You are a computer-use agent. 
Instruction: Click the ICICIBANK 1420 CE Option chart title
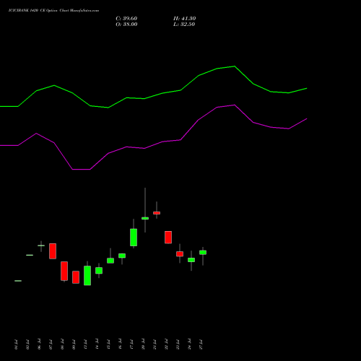pyautogui.click(x=53, y=11)
